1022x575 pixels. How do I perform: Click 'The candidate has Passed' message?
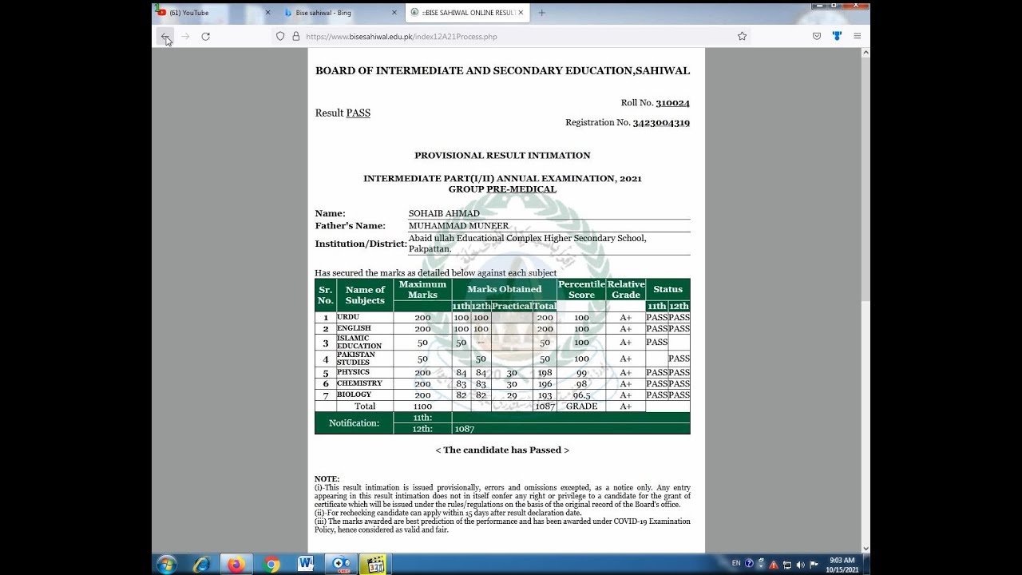click(x=502, y=450)
